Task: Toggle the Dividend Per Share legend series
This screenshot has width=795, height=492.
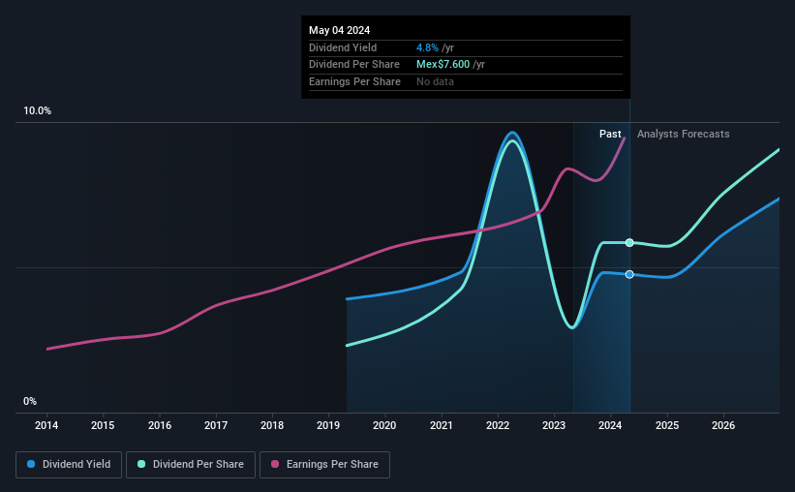Action: (x=191, y=465)
